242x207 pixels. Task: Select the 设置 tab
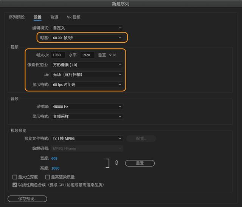tap(37, 17)
